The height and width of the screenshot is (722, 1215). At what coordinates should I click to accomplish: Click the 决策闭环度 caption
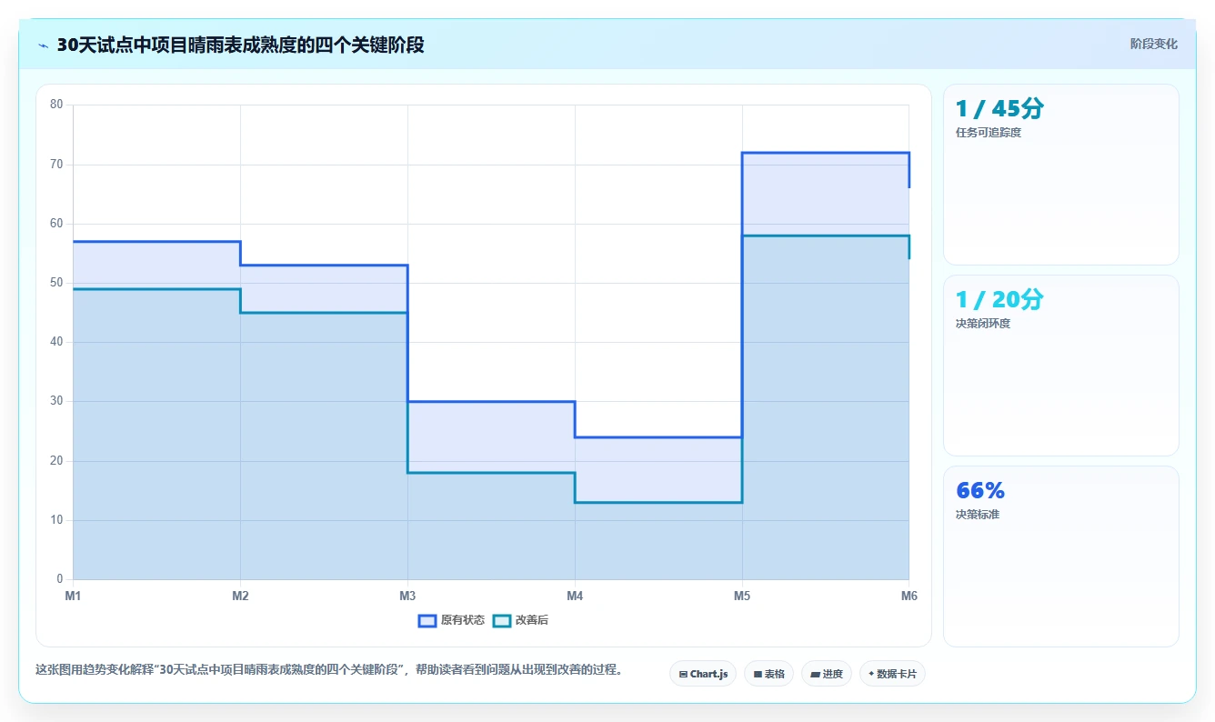tap(983, 324)
